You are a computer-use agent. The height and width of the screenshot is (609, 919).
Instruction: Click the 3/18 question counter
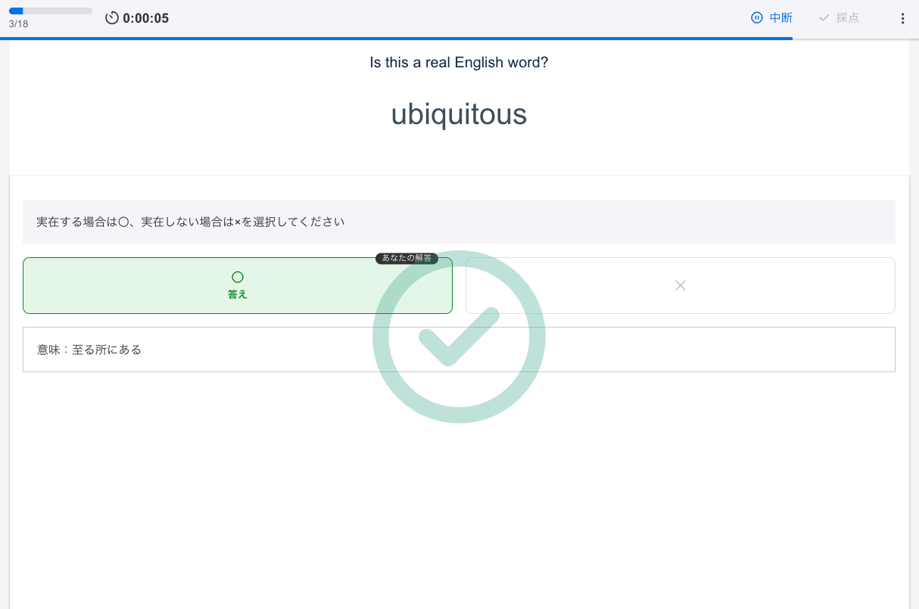(x=18, y=24)
